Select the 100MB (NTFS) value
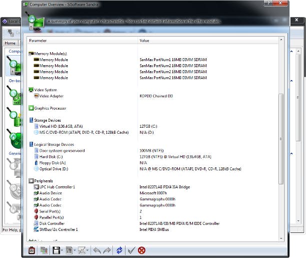Screen dimensions: 306x258 [x=151, y=151]
